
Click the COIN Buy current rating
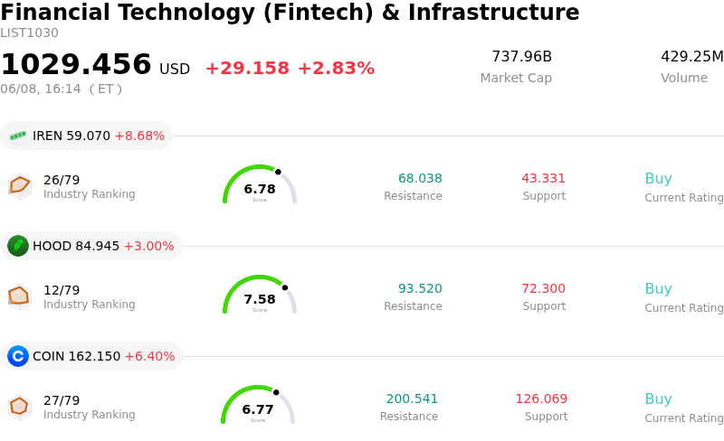659,399
